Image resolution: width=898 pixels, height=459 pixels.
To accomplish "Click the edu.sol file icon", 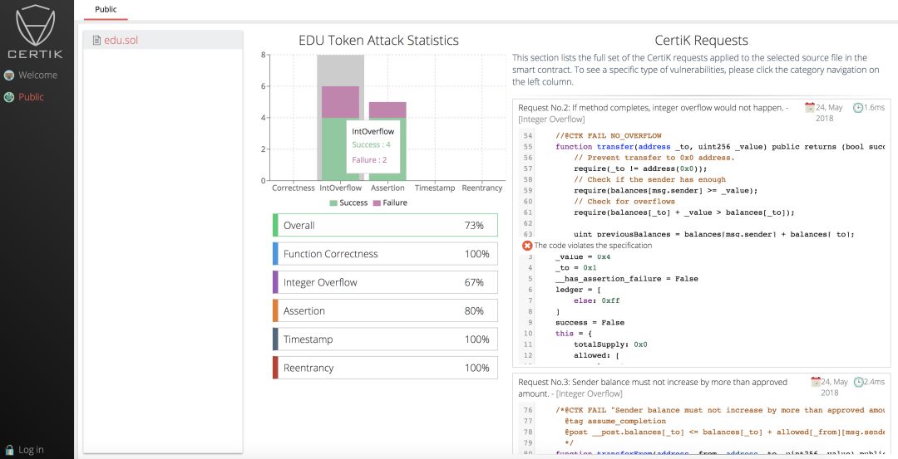I will [x=96, y=40].
